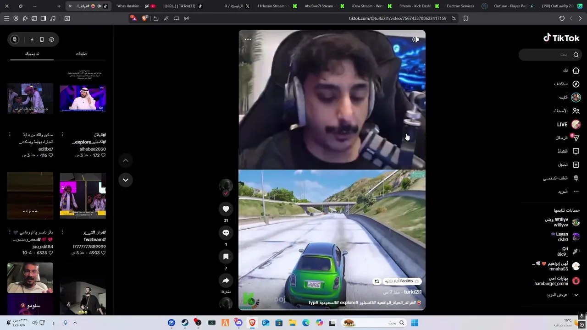Open the Profile sidebar item
This screenshot has width=587, height=330.
click(561, 178)
